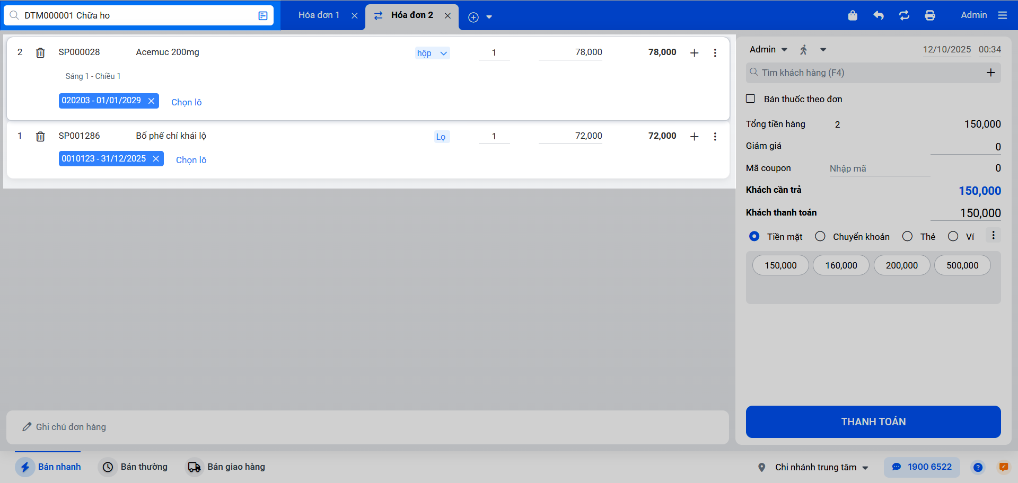
Task: Close the Hóa đơn 2 tab
Action: click(447, 16)
